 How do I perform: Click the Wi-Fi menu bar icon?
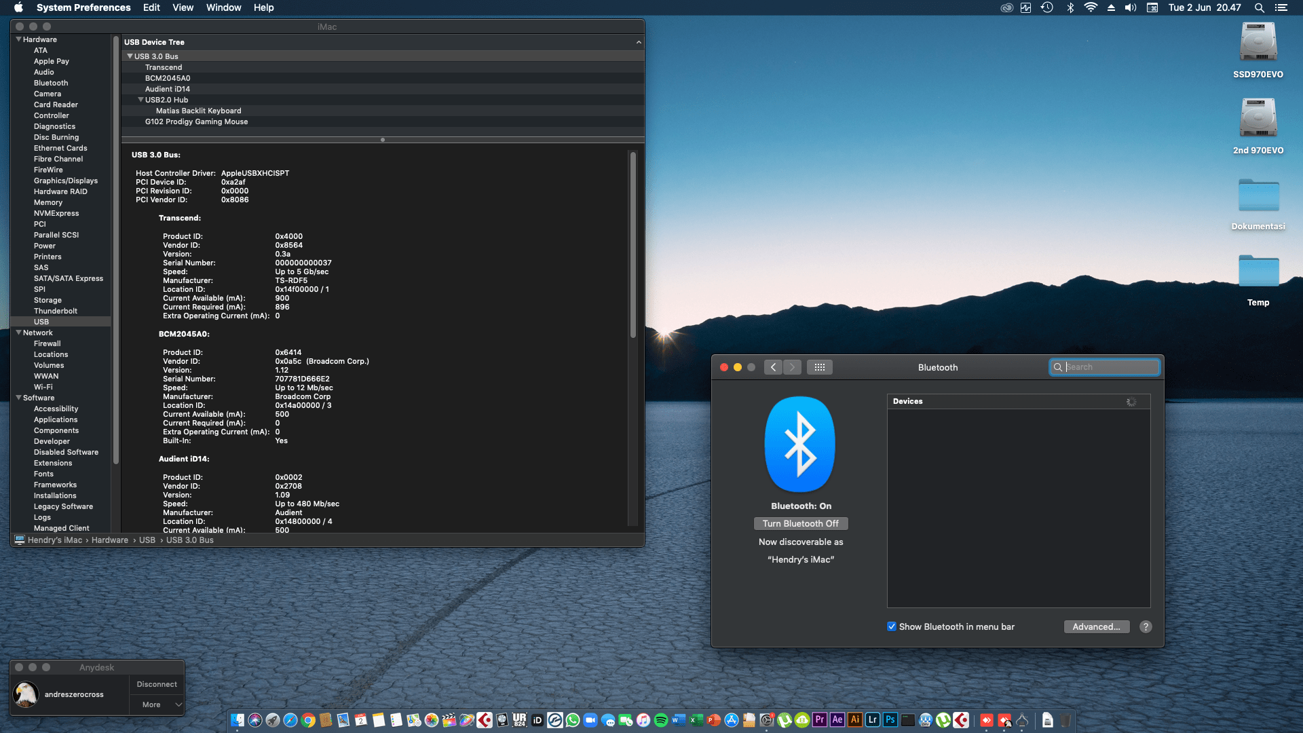[1091, 7]
